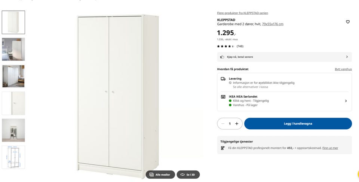Click quantity field showing 1
The height and width of the screenshot is (182, 359).
click(230, 124)
